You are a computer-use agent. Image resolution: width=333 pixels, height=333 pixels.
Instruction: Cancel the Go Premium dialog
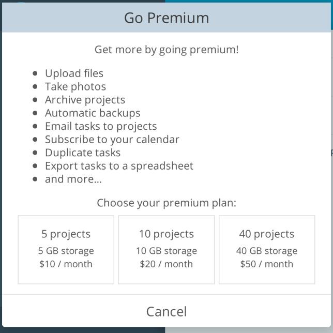point(166,311)
